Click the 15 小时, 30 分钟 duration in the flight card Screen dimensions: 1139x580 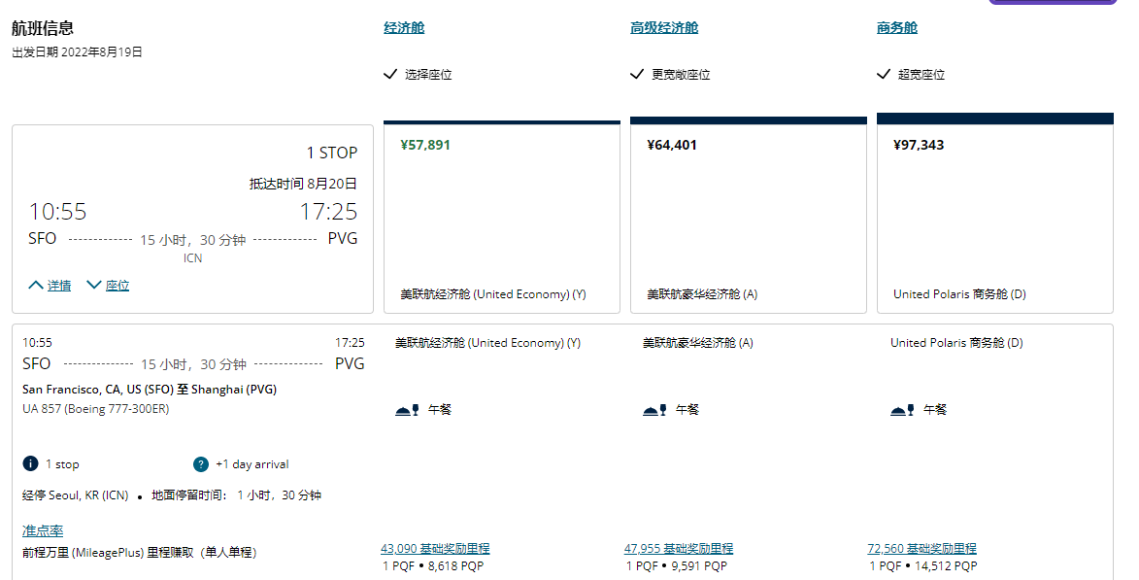click(192, 240)
